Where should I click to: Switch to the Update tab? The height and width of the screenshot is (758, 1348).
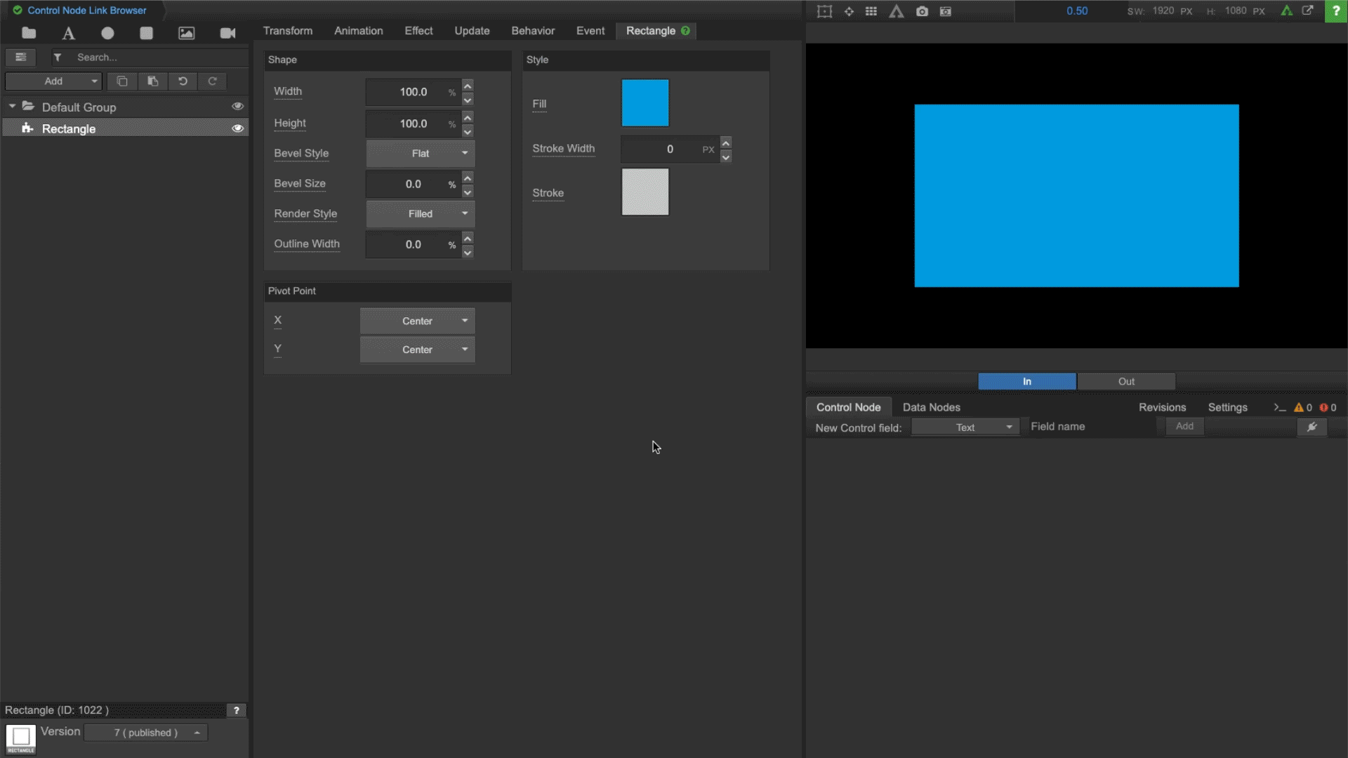(473, 31)
